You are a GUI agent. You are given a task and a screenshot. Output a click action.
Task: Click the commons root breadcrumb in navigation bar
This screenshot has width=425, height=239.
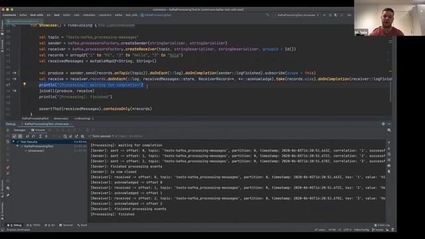(x=9, y=15)
